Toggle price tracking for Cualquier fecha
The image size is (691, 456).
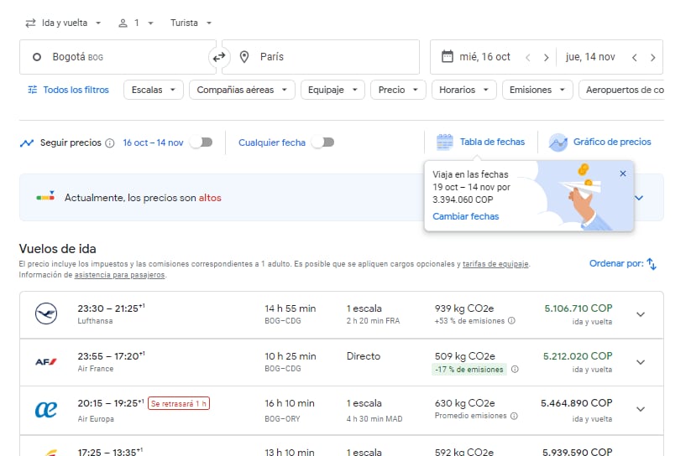coord(323,142)
